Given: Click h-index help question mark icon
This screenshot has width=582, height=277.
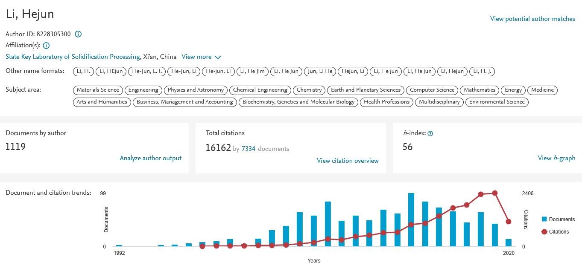Looking at the screenshot, I should tap(430, 133).
